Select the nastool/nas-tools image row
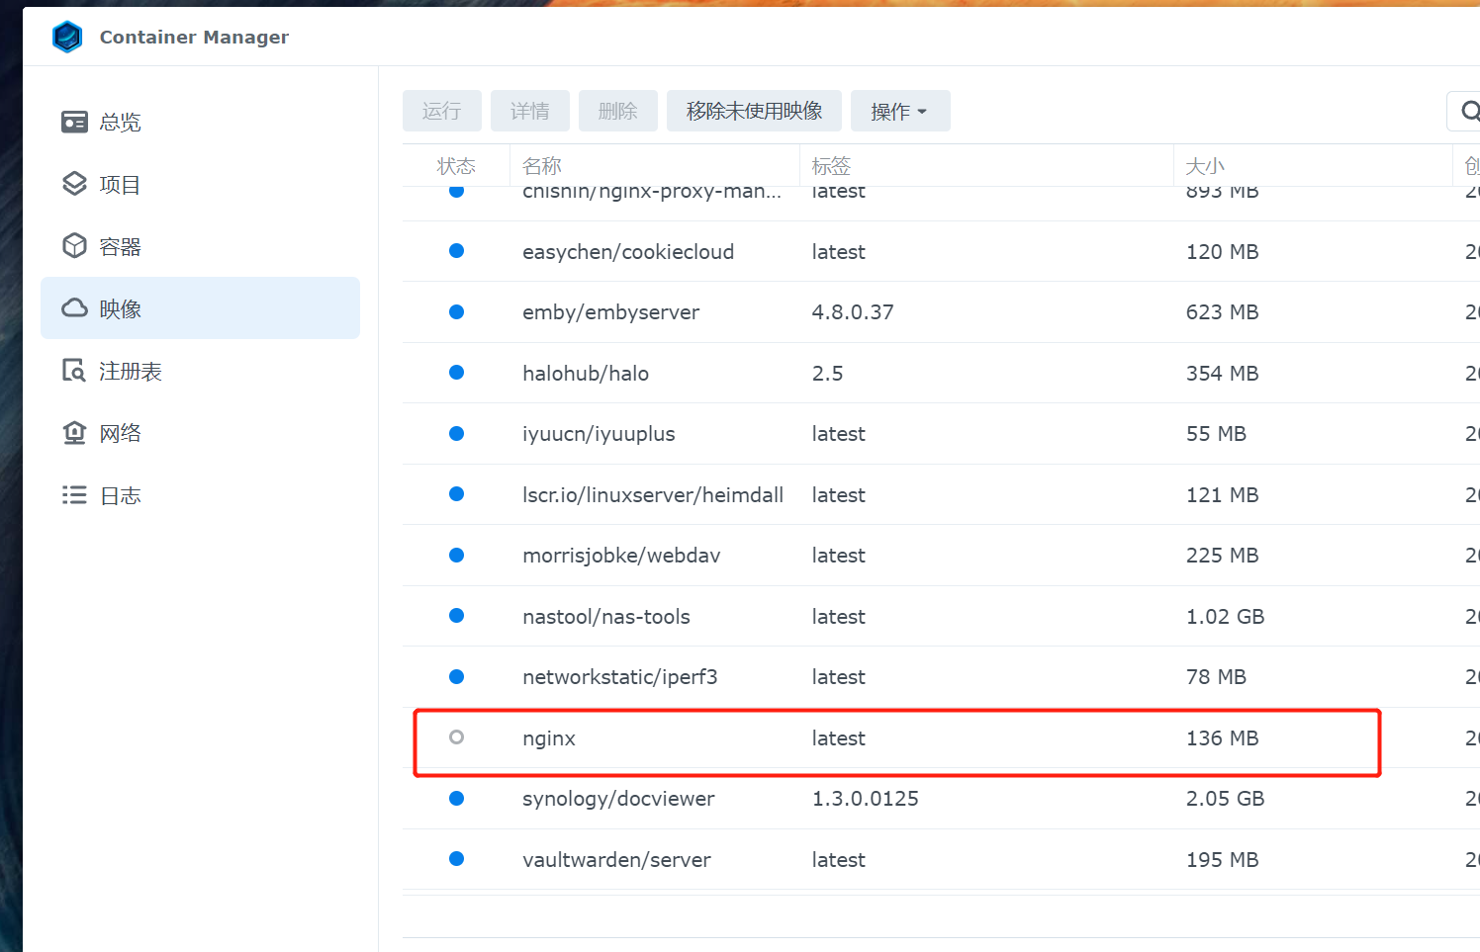 tap(941, 616)
